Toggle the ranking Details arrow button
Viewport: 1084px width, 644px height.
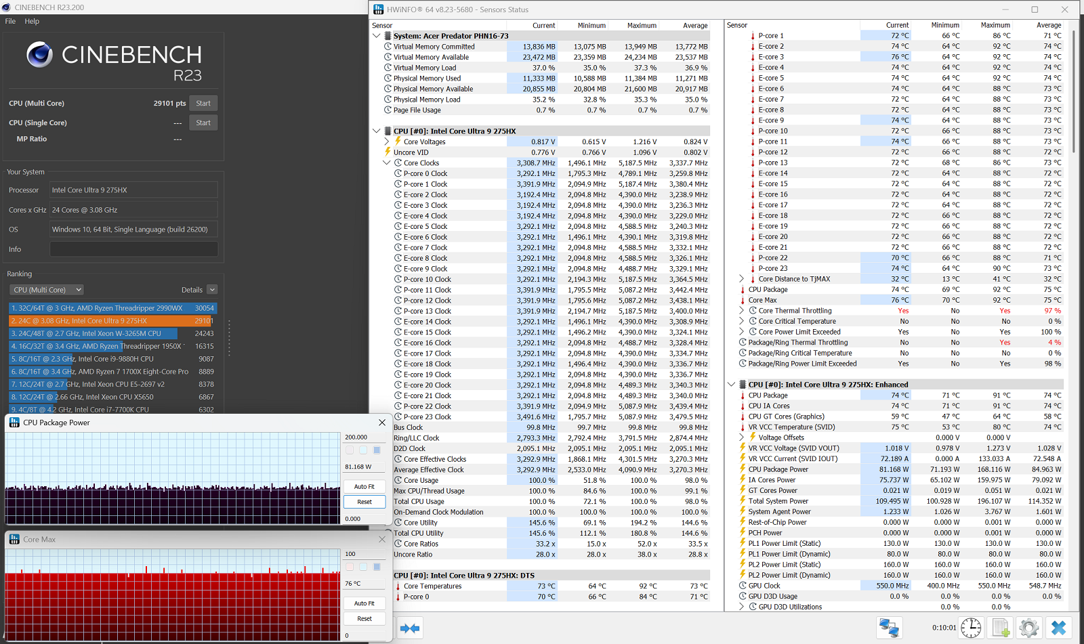point(212,290)
